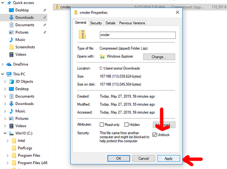Viewport: 227px width, 169px height.
Task: Select cmder zip file icon in file list
Action: coord(57,7)
